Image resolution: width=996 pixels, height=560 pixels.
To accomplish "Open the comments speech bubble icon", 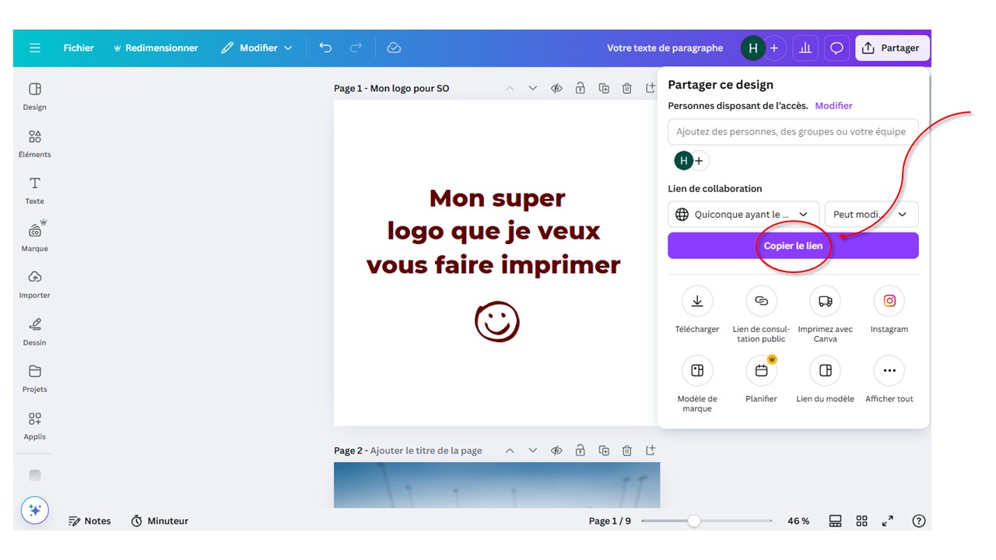I will (836, 48).
